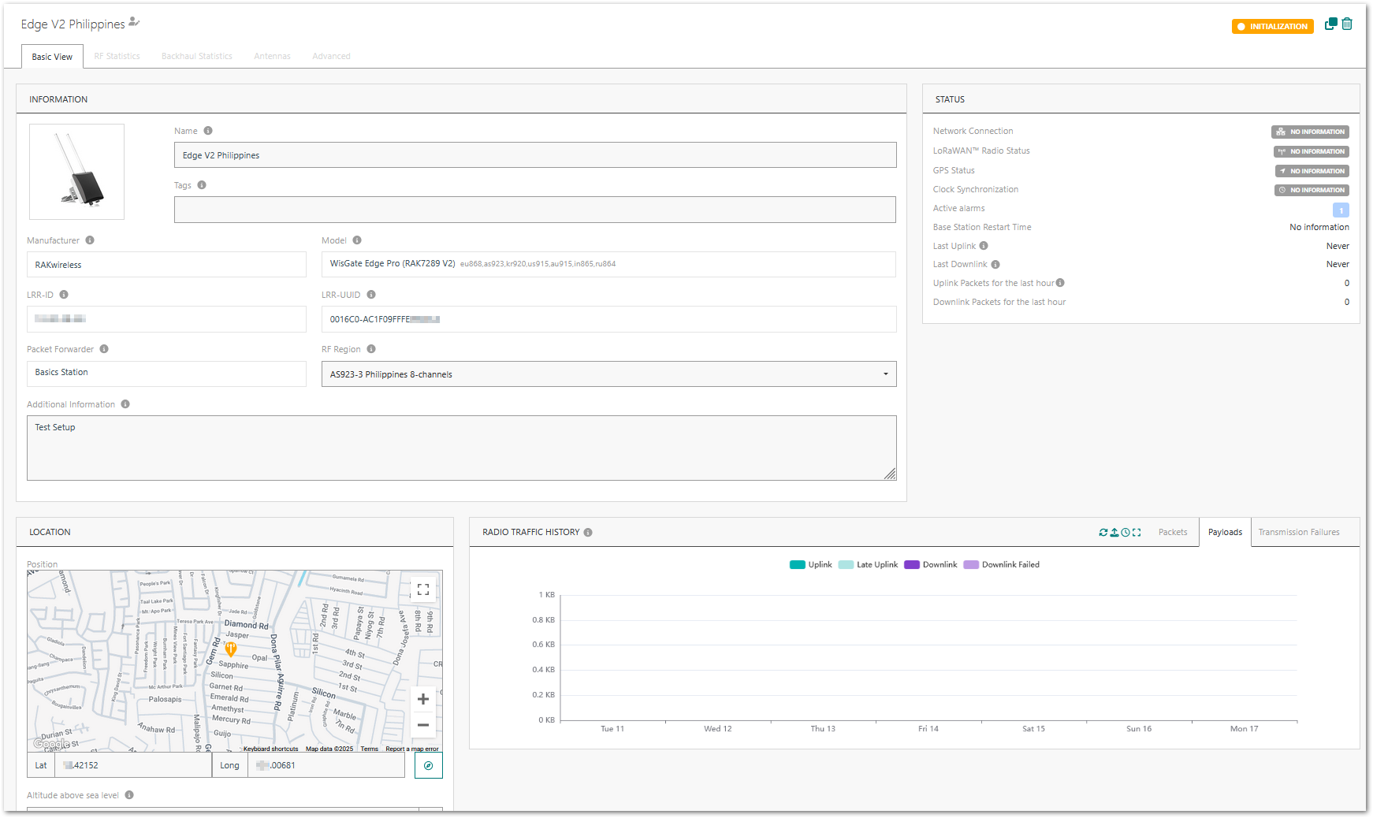Click info icon next to RF Region
Viewport: 1373px width, 818px height.
(x=371, y=349)
